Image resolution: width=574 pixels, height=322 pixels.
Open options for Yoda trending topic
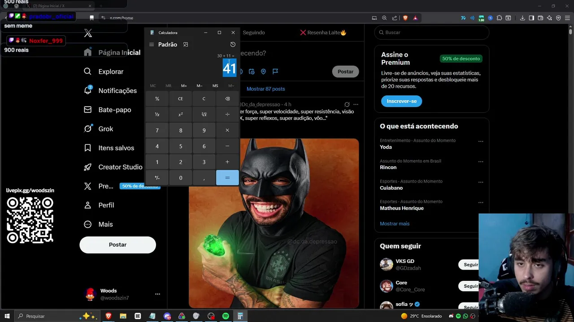pos(481,141)
